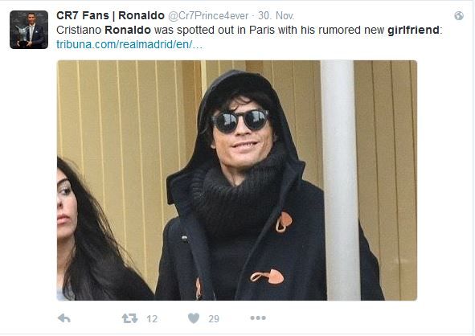Click the white pole in the photo
Screen dimensions: 475x336
pyautogui.click(x=340, y=180)
